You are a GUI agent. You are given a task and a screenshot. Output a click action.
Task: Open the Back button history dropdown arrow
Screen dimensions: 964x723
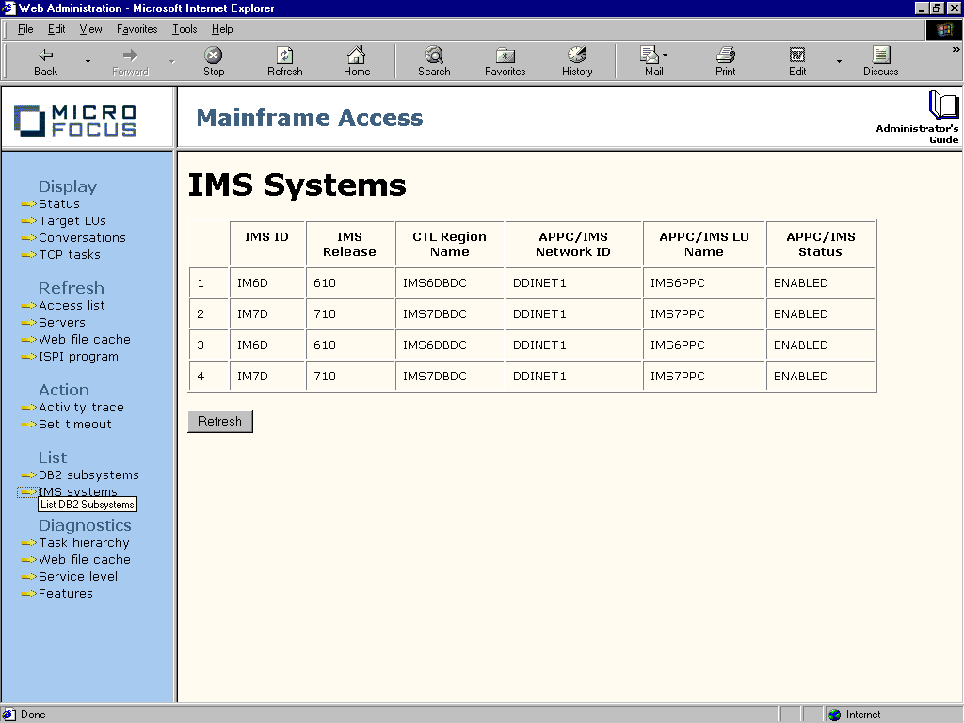click(88, 60)
